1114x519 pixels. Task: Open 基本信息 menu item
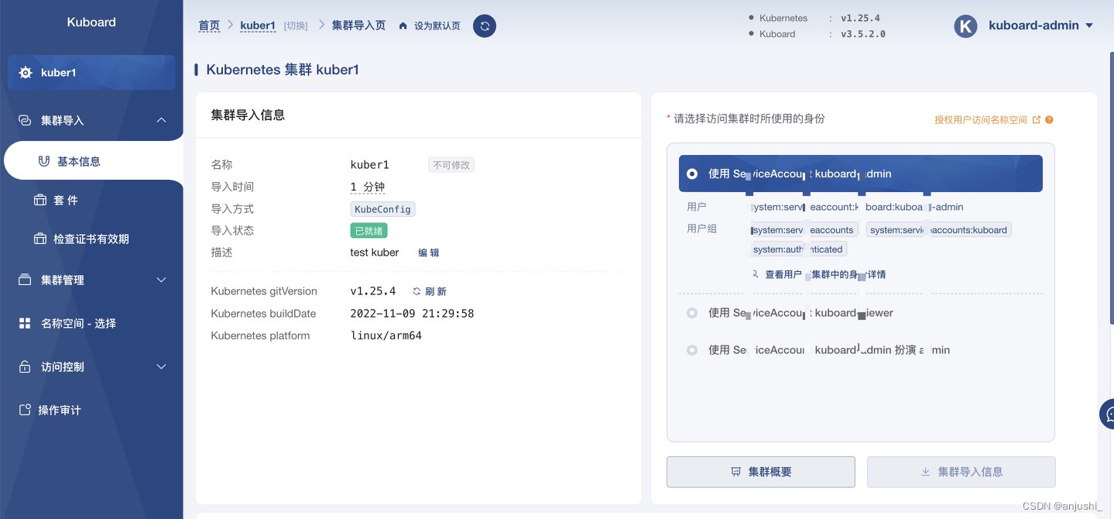tap(93, 161)
